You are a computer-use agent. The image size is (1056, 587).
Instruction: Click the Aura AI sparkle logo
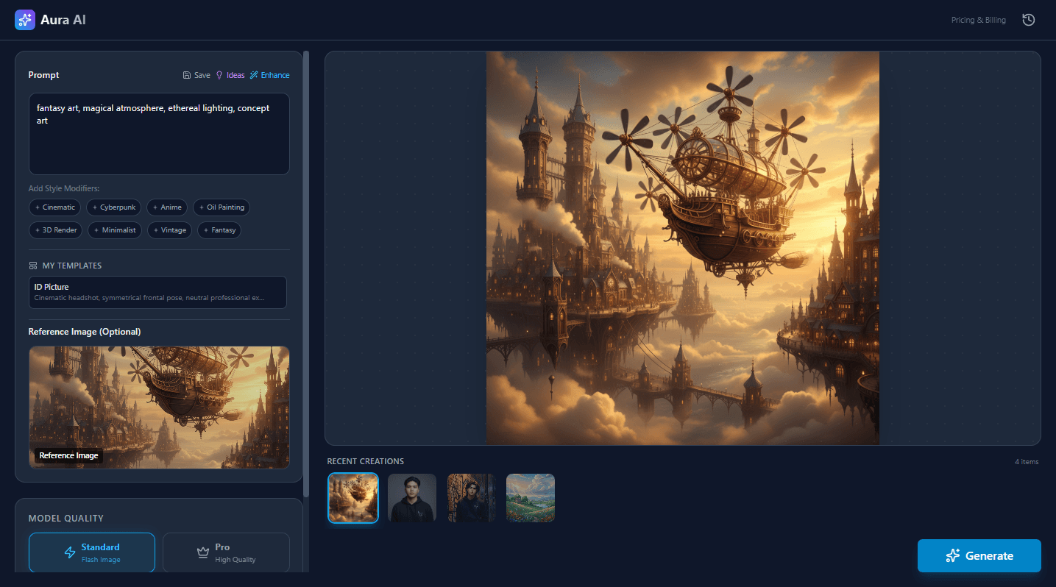(24, 19)
